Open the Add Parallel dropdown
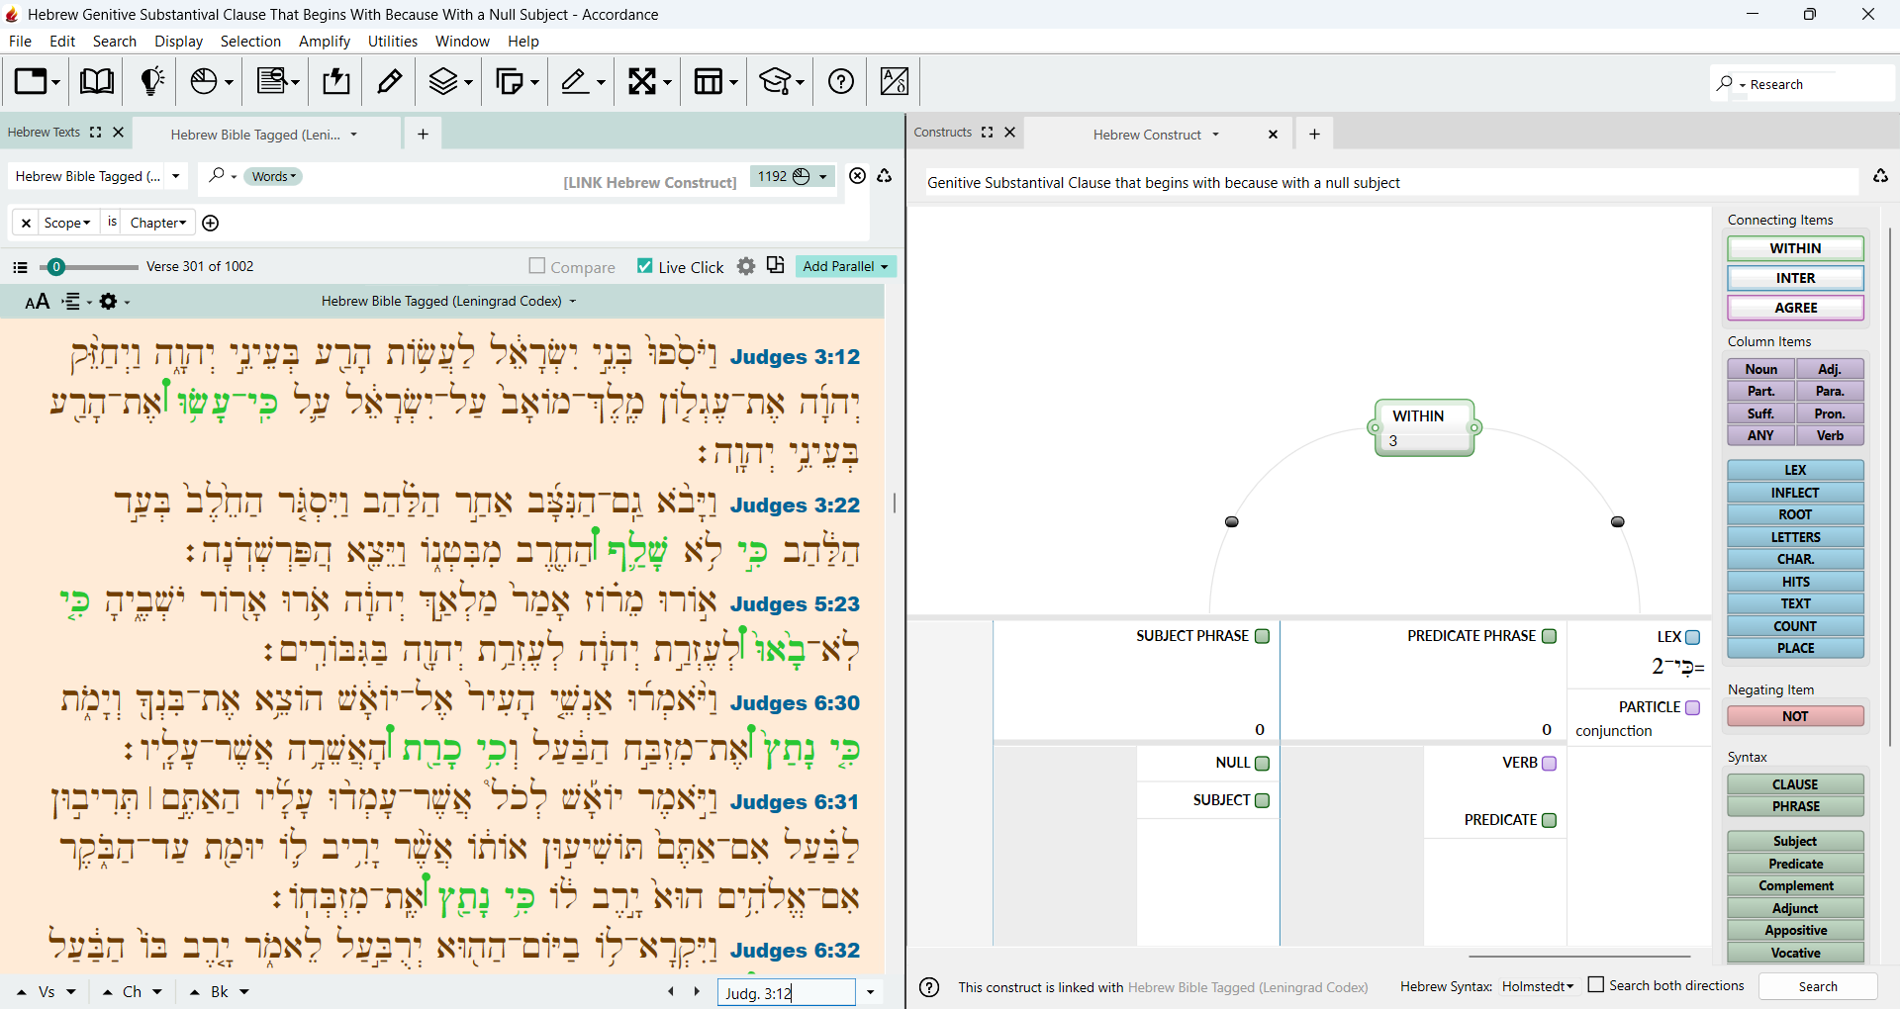This screenshot has width=1900, height=1009. 846,266
